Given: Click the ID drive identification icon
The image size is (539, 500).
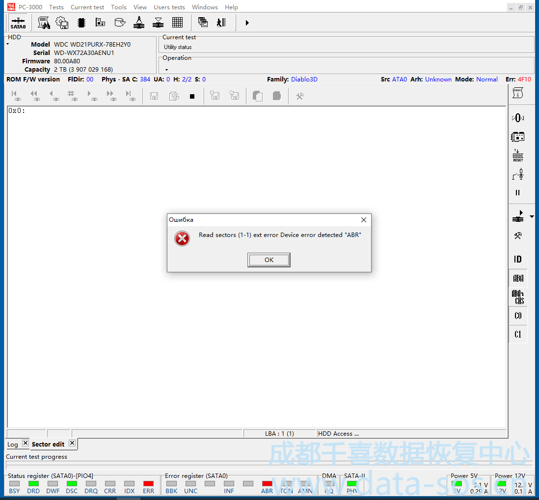Looking at the screenshot, I should tap(518, 259).
